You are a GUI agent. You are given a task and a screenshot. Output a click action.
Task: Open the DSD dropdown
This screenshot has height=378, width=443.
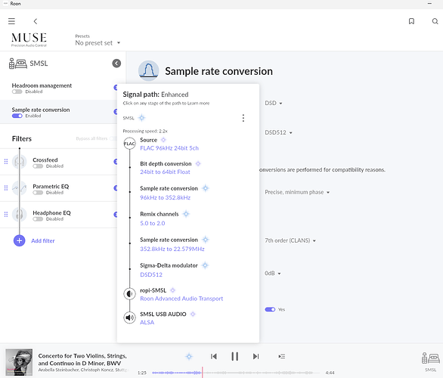(x=274, y=103)
